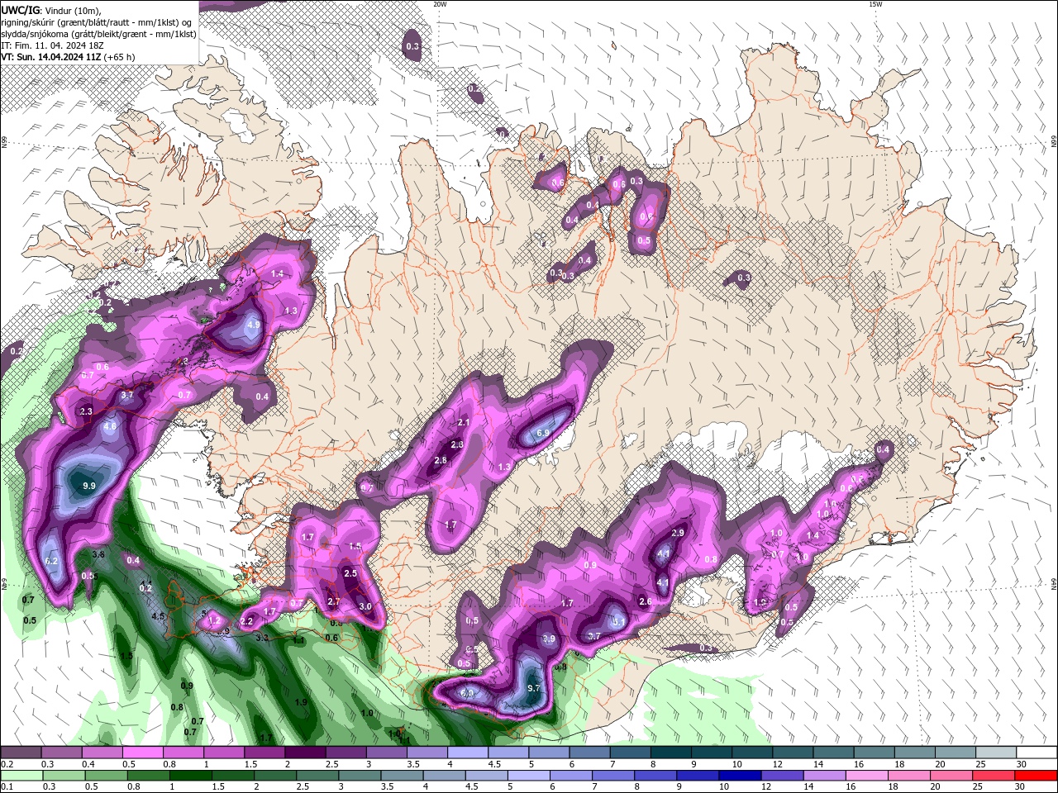The height and width of the screenshot is (793, 1058).
Task: Click the '20W' longitude label
Action: [x=440, y=4]
